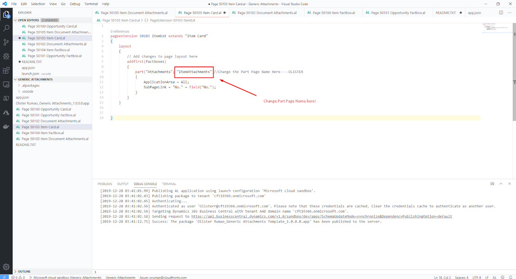Open the Debug menu

click(75, 4)
